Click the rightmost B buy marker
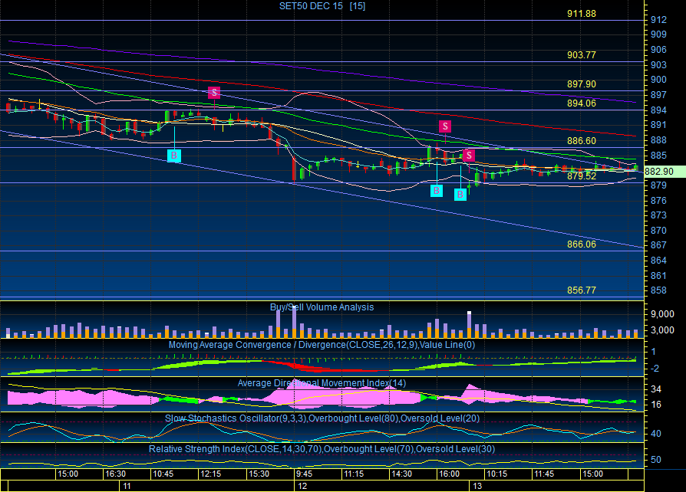686x492 pixels. 460,195
